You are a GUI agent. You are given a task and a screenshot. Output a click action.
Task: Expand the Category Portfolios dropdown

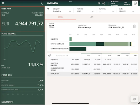[62, 10]
